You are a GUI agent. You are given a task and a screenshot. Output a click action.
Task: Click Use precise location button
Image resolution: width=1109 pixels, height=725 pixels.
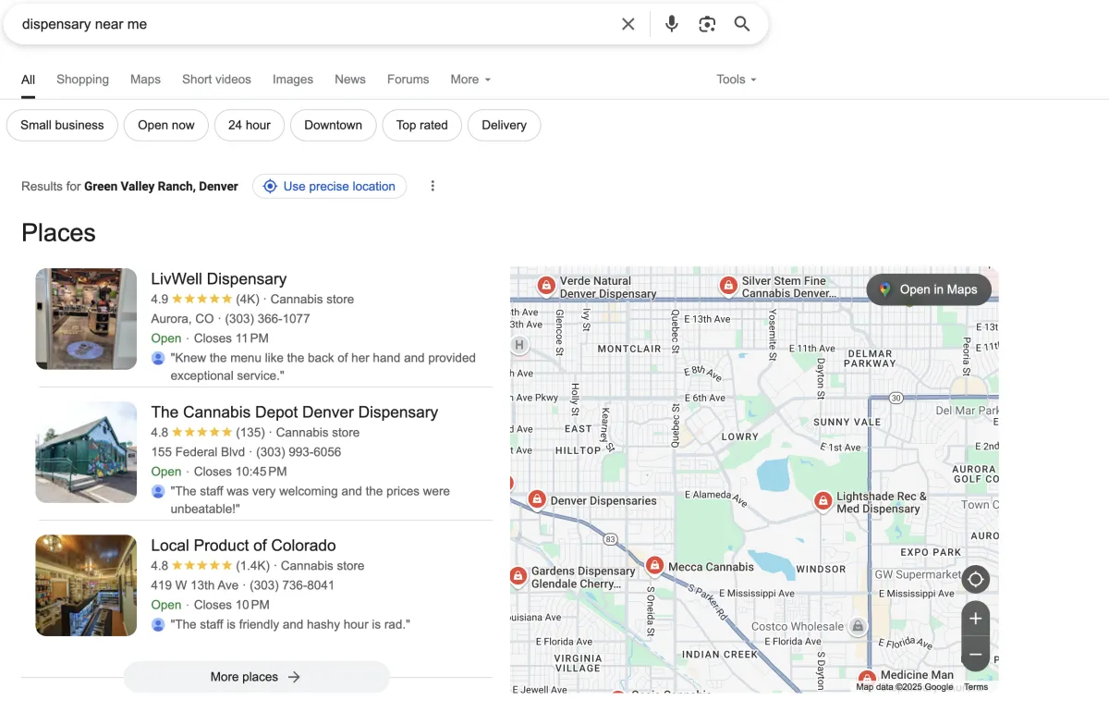tap(329, 186)
